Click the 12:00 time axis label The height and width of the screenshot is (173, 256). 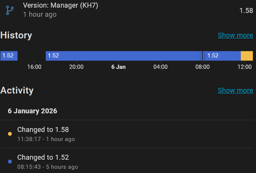[x=245, y=67]
